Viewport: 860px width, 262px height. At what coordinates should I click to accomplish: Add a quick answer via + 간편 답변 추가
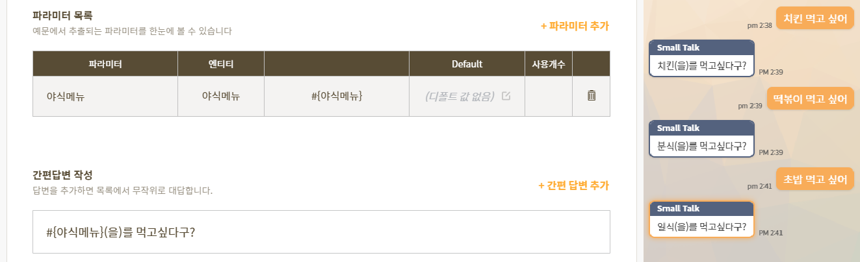point(573,185)
